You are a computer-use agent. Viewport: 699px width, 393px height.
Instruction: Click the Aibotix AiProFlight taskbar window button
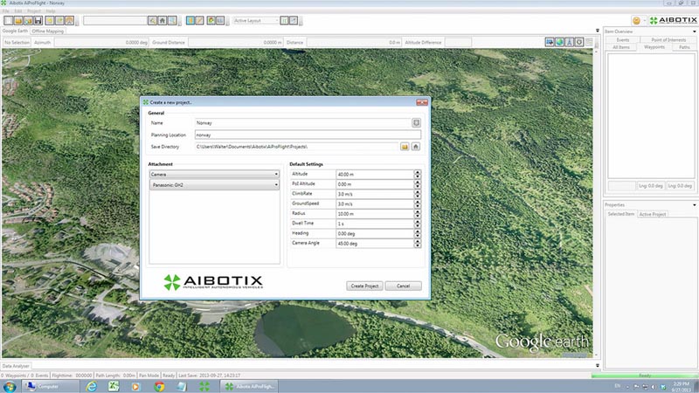point(249,386)
